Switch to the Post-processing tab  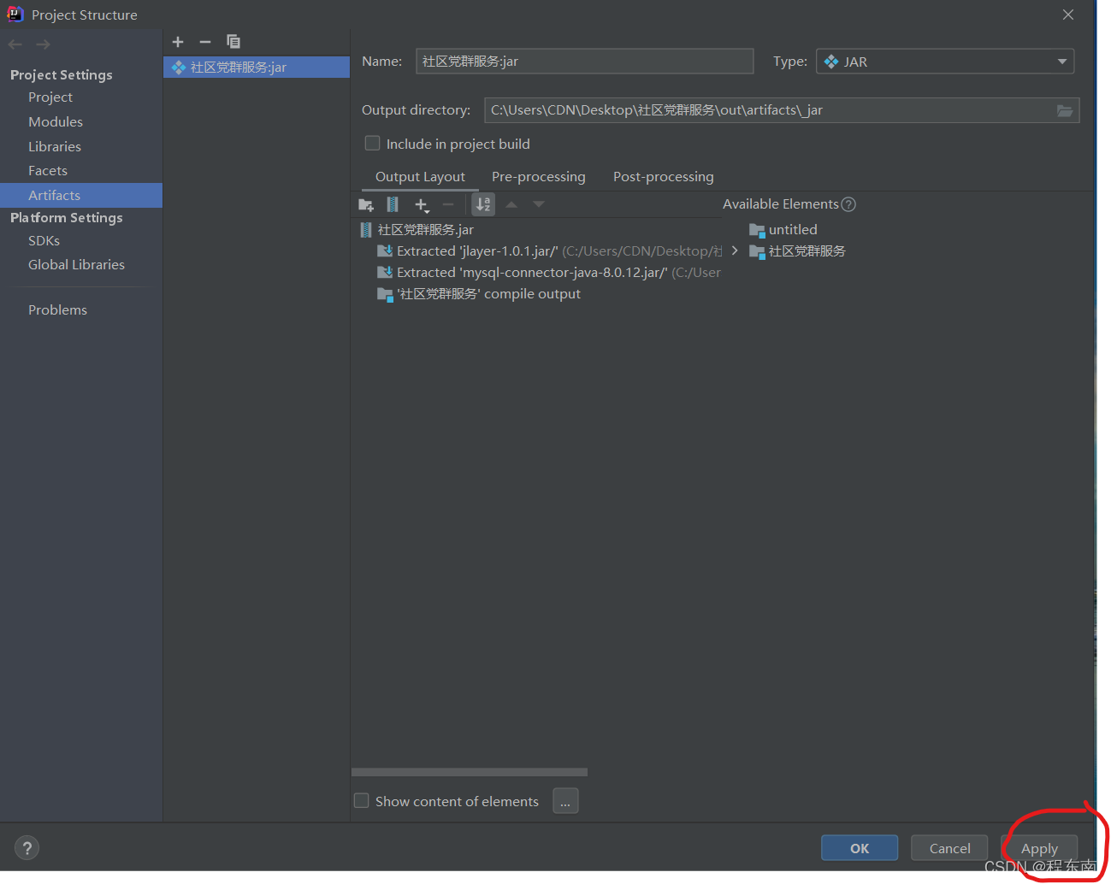coord(664,177)
